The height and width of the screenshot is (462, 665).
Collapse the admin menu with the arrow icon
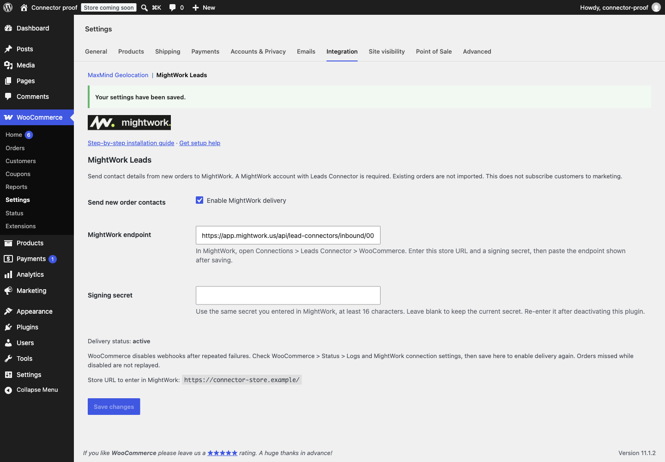[8, 390]
